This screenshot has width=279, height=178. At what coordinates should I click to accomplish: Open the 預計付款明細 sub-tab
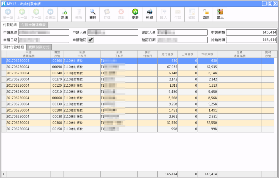pyautogui.click(x=14, y=47)
